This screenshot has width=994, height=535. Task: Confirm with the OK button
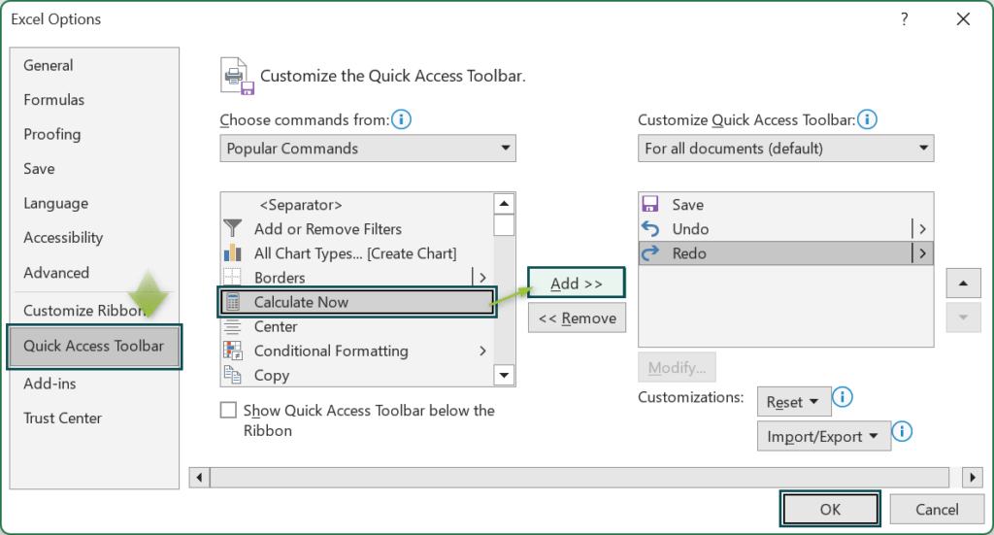pos(830,509)
